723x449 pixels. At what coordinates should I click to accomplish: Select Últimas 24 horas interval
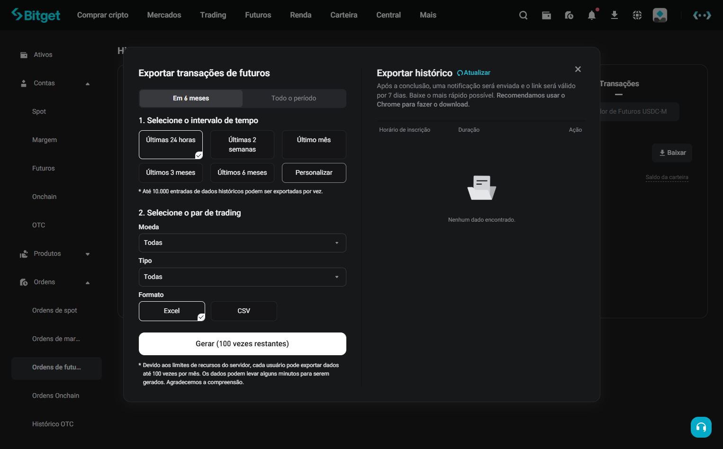click(x=171, y=144)
